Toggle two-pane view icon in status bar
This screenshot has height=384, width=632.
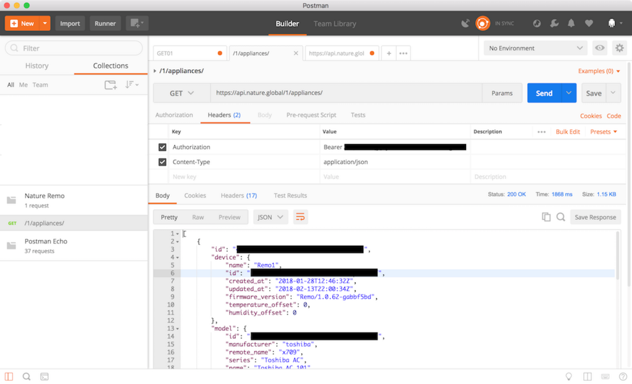click(588, 377)
